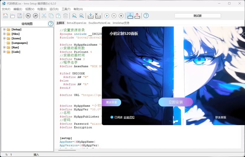The height and width of the screenshot is (157, 245).
Task: Toggle the 已阅读 agreement checkbox
Action: (112, 117)
